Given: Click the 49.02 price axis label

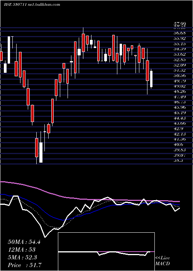Looking at the screenshot, I should [180, 86].
